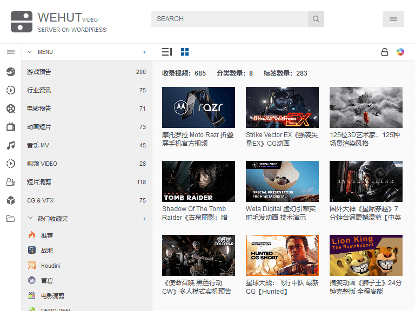The height and width of the screenshot is (311, 415).
Task: Open the 动画短片 category
Action: click(x=86, y=127)
